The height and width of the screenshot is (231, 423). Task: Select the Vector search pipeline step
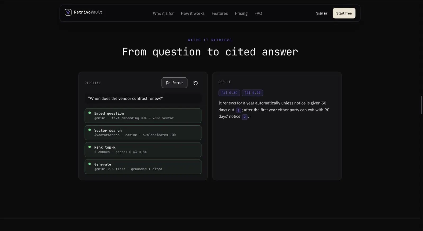coord(143,133)
